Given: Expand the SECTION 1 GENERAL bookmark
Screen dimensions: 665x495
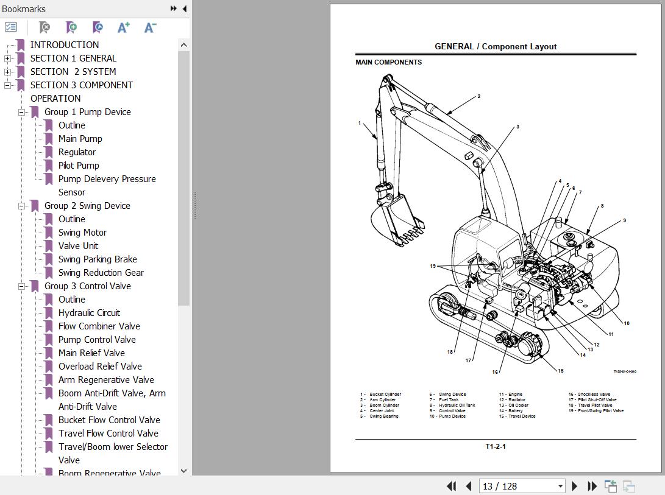Looking at the screenshot, I should tap(7, 58).
